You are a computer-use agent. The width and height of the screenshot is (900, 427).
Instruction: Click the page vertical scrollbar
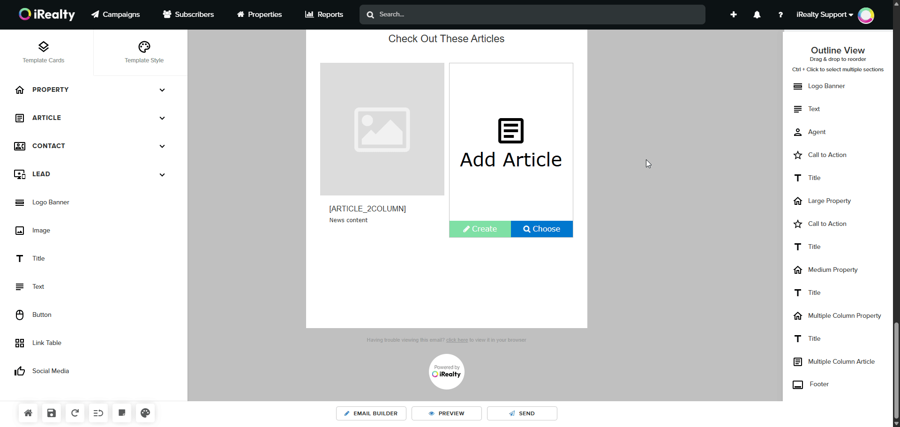(x=896, y=370)
